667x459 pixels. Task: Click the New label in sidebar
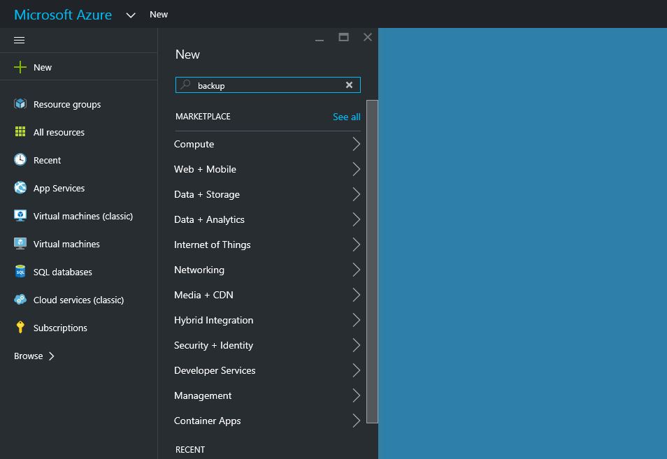point(43,68)
